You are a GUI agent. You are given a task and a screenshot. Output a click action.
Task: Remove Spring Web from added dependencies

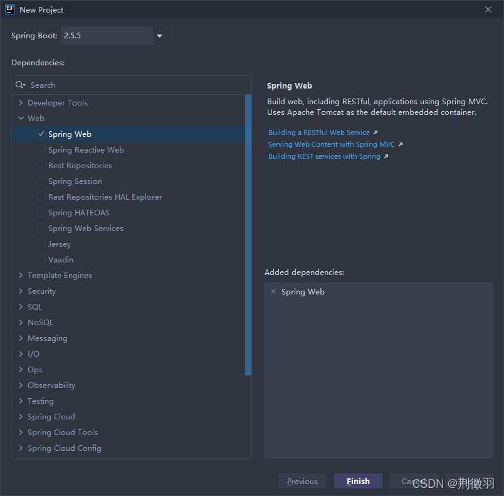[x=273, y=291]
